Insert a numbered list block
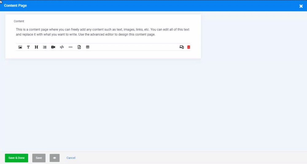This screenshot has height=164, width=307. [45, 47]
